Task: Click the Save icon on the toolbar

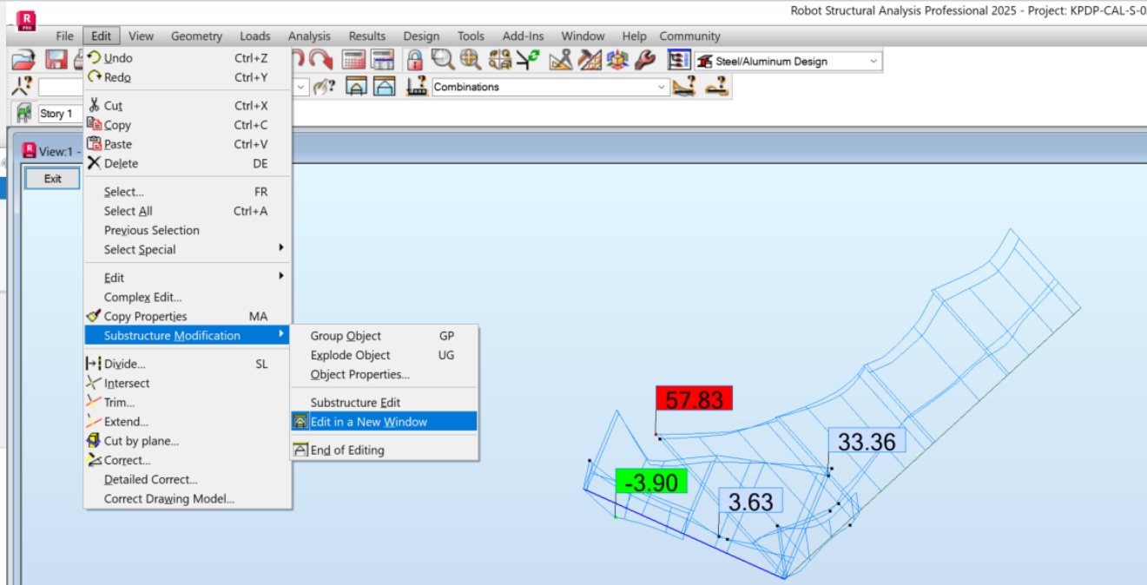Action: tap(55, 59)
